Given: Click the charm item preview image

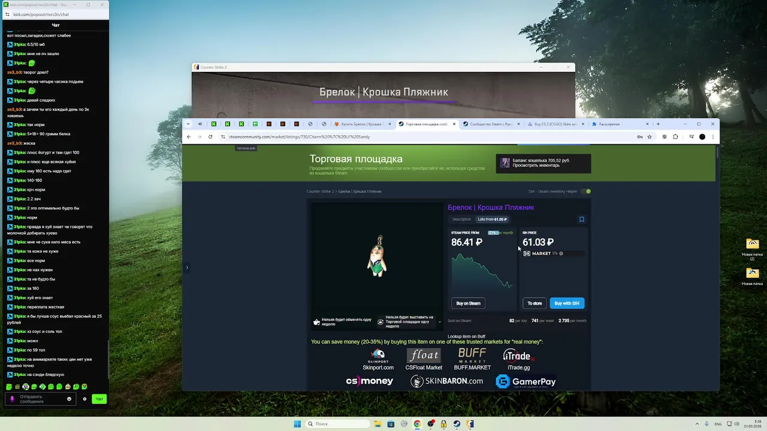Looking at the screenshot, I should click(x=377, y=256).
